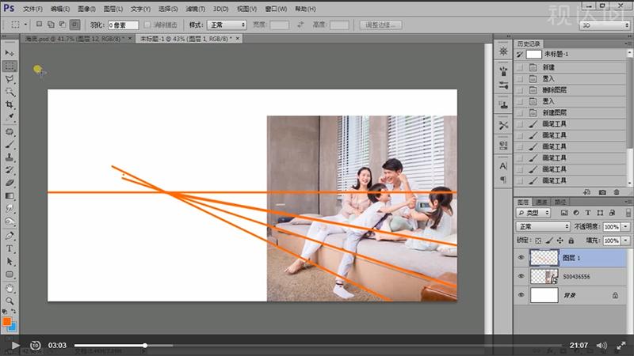The width and height of the screenshot is (634, 356).
Task: Select the Rectangular Marquee tool
Action: tap(10, 66)
